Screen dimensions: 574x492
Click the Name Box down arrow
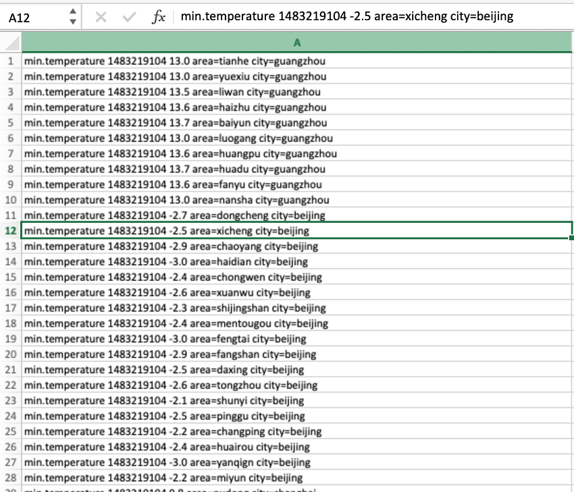(x=73, y=22)
